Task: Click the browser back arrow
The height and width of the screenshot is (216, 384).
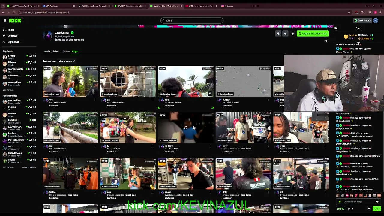Action: pos(3,12)
